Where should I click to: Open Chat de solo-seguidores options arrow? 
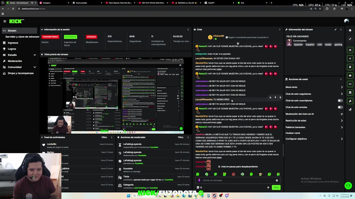[342, 94]
